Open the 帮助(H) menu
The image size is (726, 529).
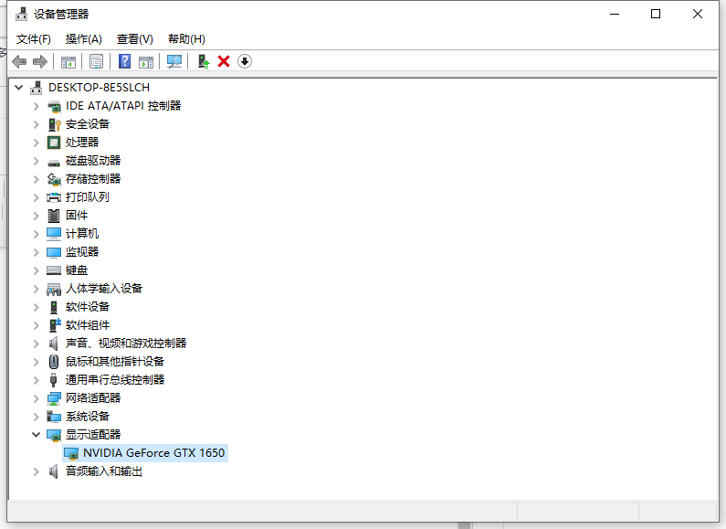(x=186, y=39)
